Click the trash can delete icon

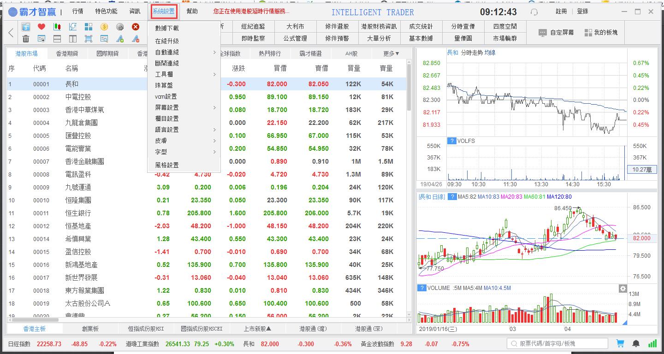tap(26, 39)
